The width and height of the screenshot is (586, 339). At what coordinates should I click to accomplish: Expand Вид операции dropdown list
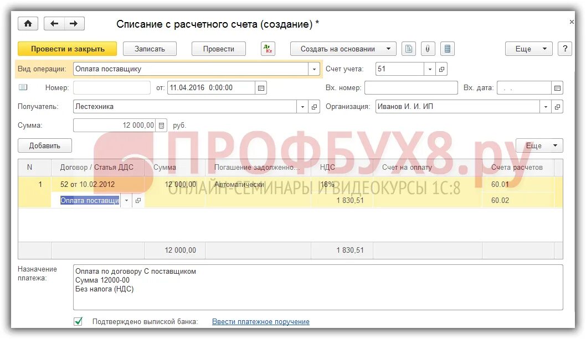coord(314,69)
